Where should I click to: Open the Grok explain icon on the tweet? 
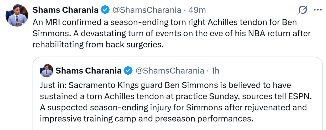[302, 10]
